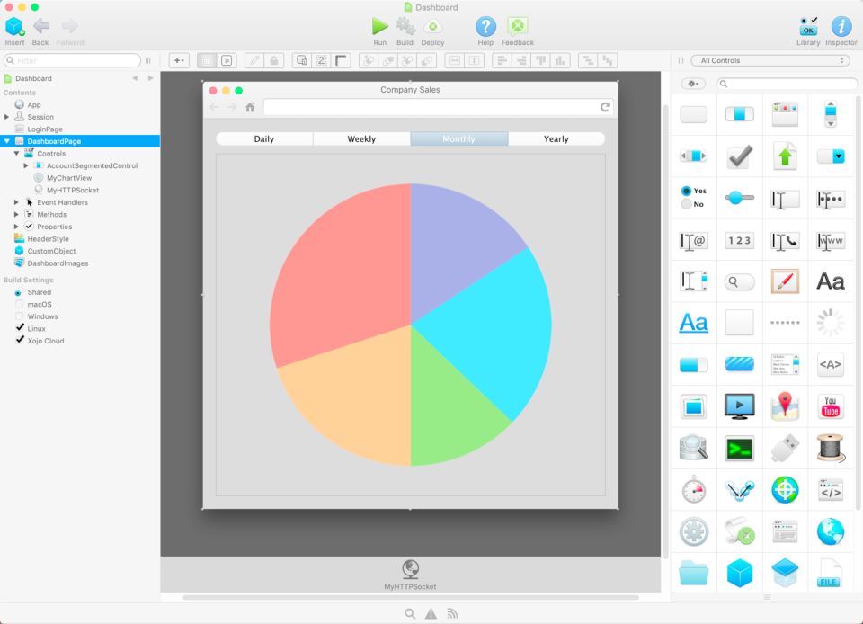Click the Deploy toolbar icon
The height and width of the screenshot is (624, 863).
pos(432,24)
